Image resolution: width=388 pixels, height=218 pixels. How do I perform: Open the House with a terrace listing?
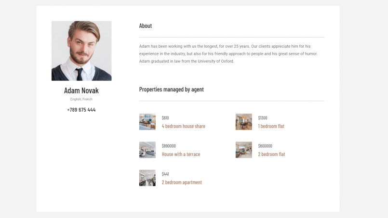click(181, 154)
